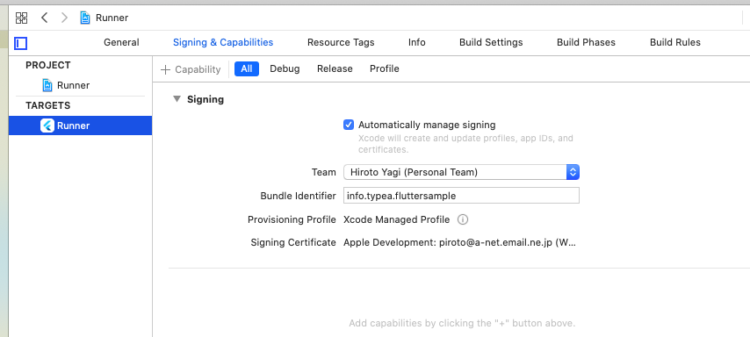
Task: Click the PROJECT section header
Action: tap(47, 65)
